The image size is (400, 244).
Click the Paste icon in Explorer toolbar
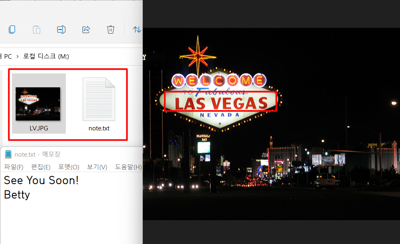click(37, 30)
